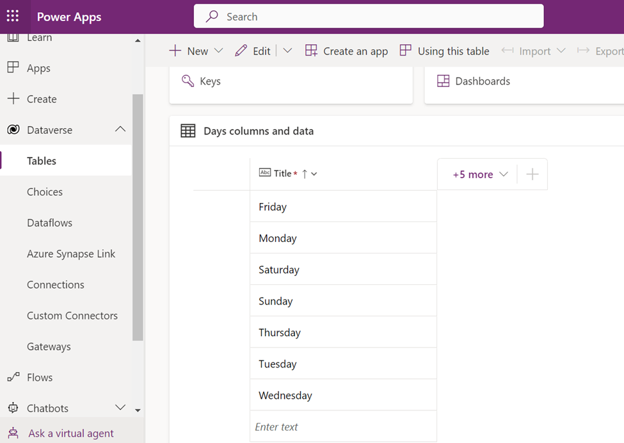Open the New dropdown chevron
624x443 pixels.
point(218,51)
